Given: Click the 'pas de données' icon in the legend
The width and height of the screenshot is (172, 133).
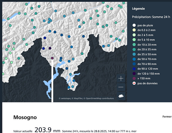Looking at the screenshot, I should (134, 83).
